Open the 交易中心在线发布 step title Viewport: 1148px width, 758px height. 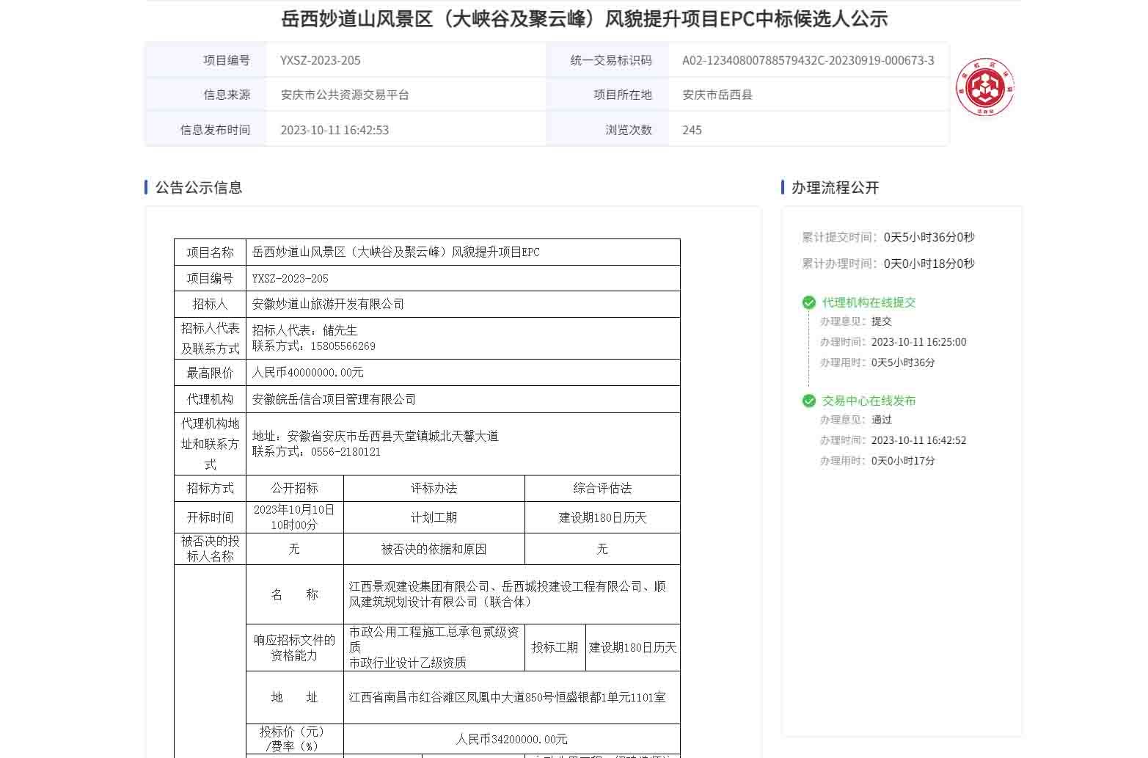pos(869,401)
